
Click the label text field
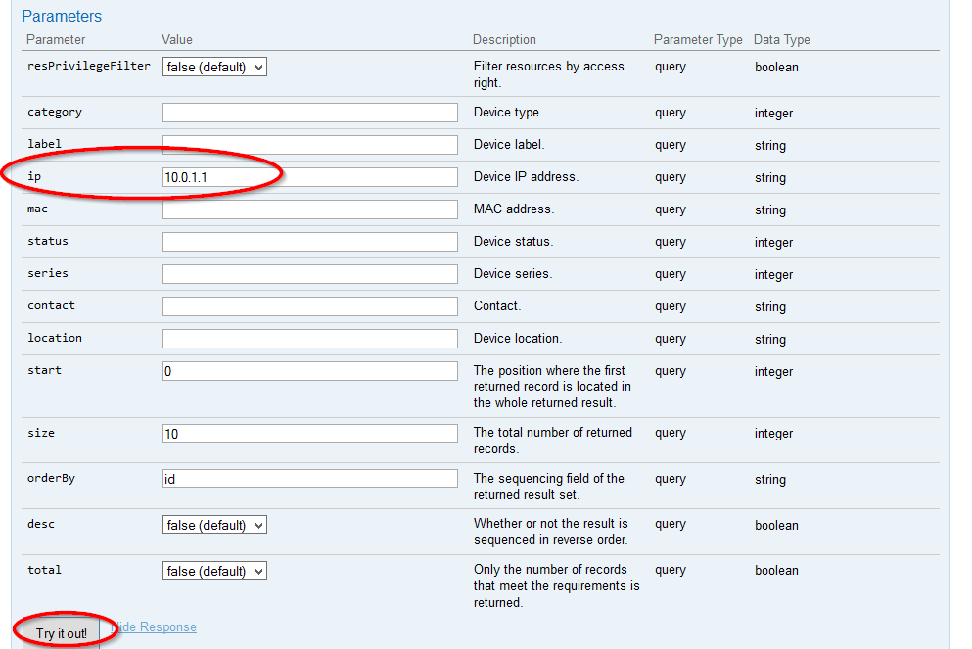point(309,145)
